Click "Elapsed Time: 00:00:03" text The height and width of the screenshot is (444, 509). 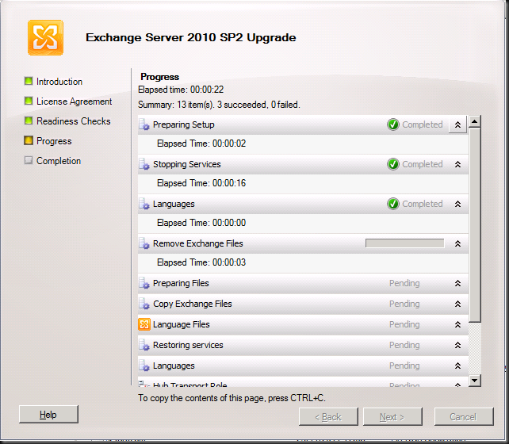point(201,262)
